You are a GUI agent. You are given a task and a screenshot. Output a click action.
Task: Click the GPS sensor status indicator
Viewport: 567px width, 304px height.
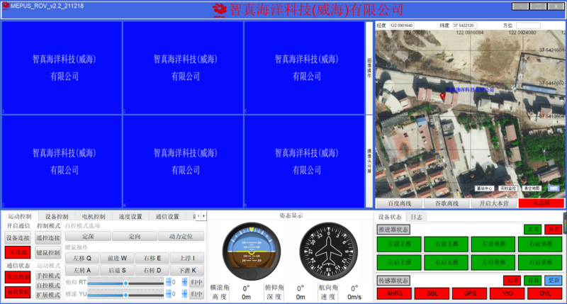tap(470, 293)
